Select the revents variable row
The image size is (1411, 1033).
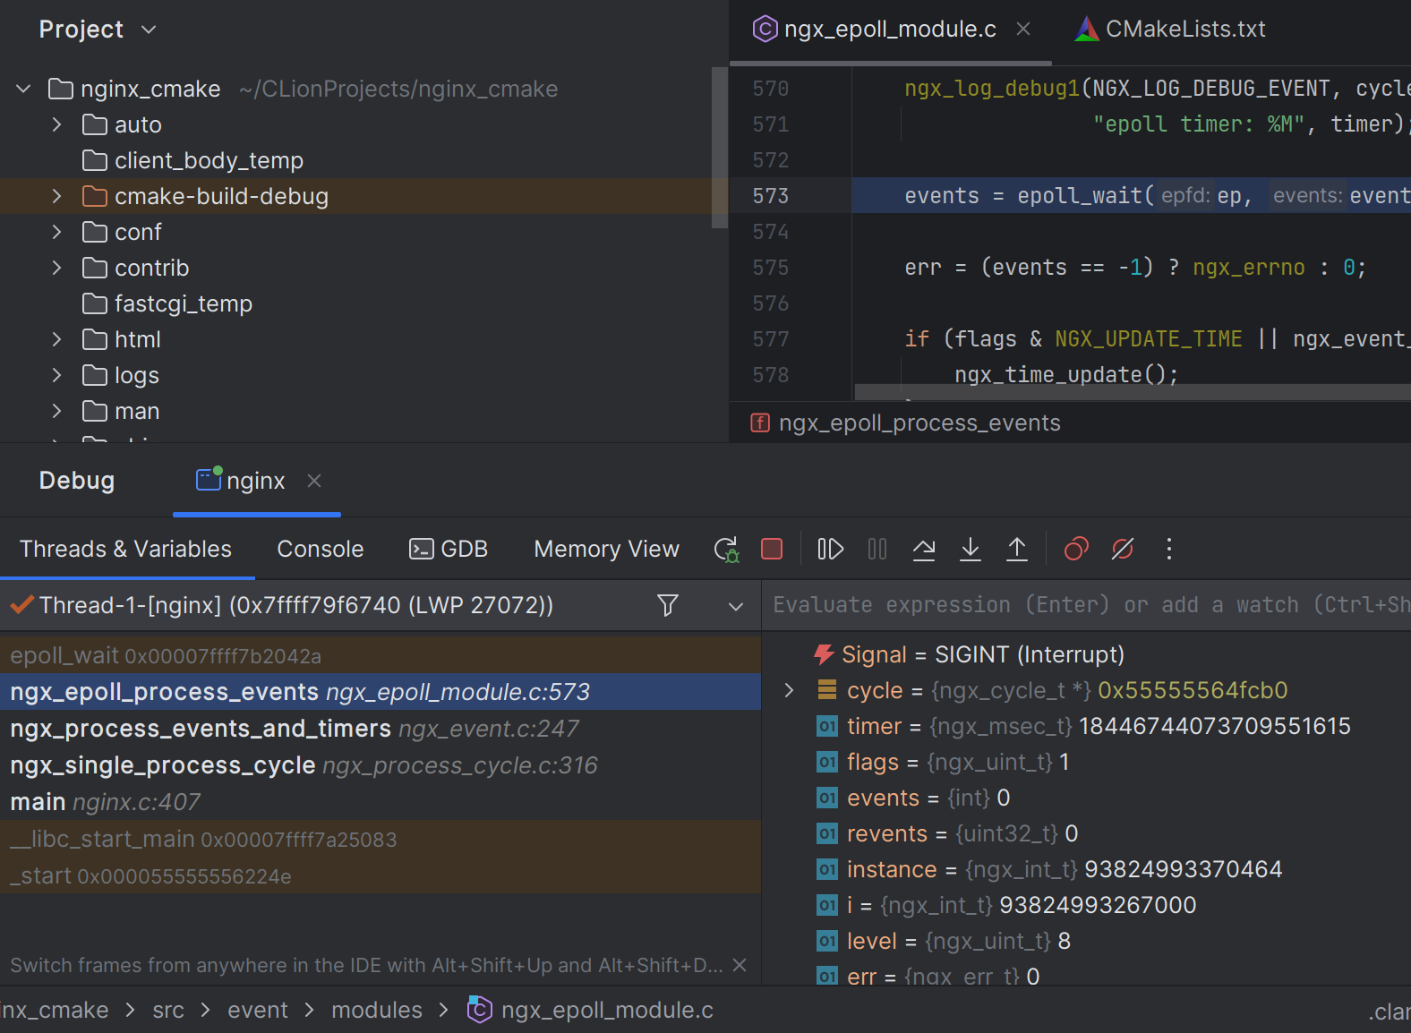coord(1087,833)
